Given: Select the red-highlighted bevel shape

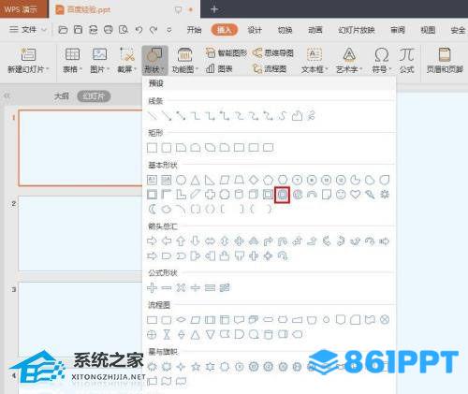Looking at the screenshot, I should pos(283,195).
